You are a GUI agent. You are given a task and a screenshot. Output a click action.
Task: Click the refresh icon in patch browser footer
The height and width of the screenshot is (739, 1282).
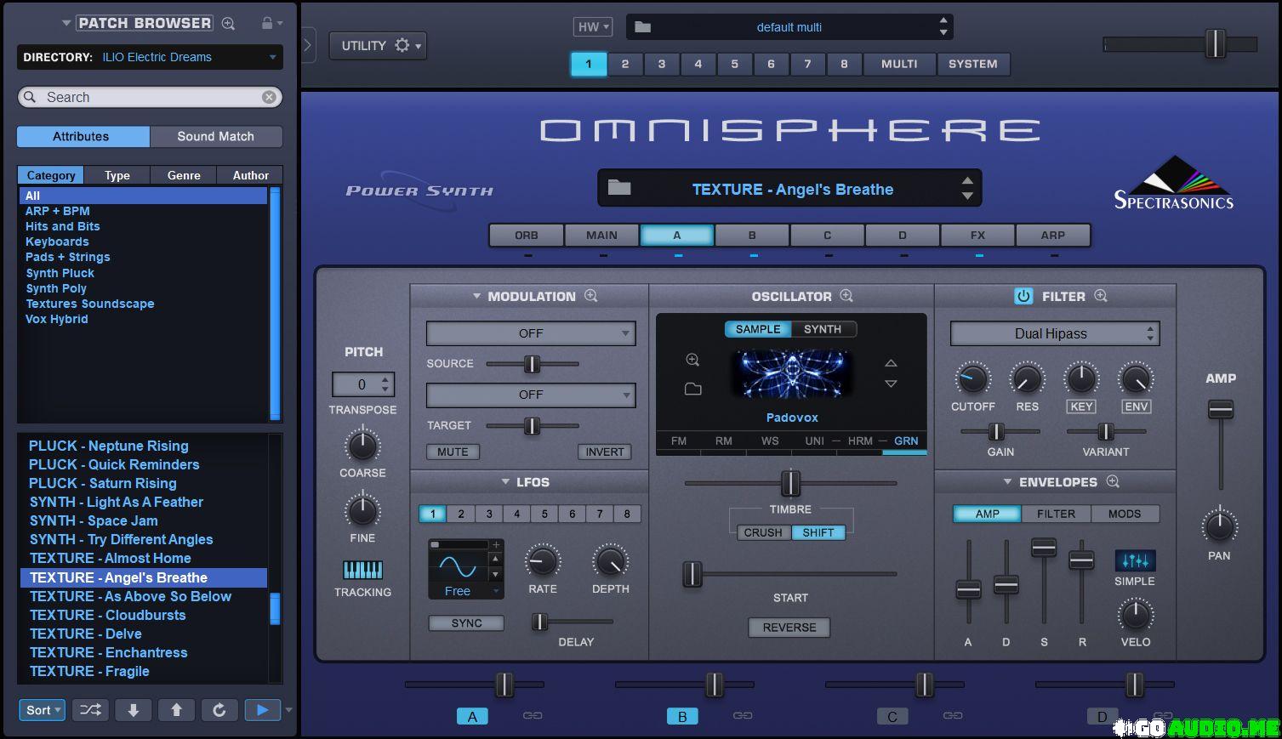(219, 710)
